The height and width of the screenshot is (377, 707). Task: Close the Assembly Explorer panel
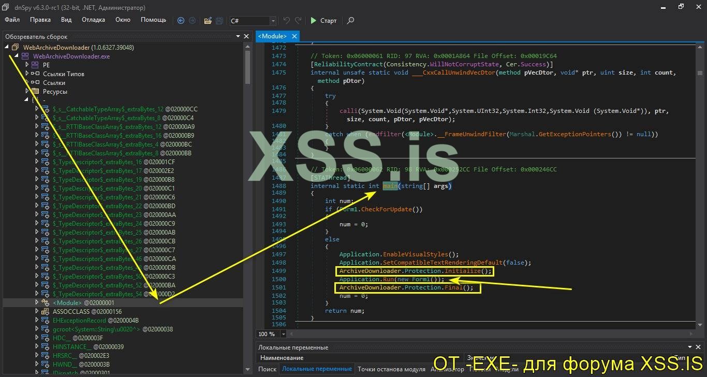[x=246, y=36]
